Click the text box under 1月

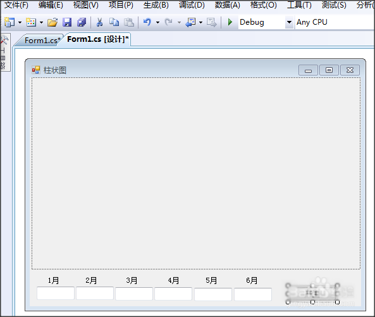(x=56, y=293)
